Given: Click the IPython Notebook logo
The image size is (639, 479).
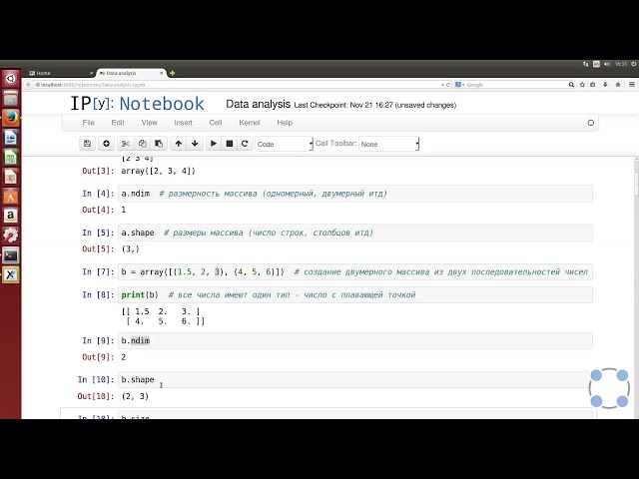Looking at the screenshot, I should click(138, 104).
